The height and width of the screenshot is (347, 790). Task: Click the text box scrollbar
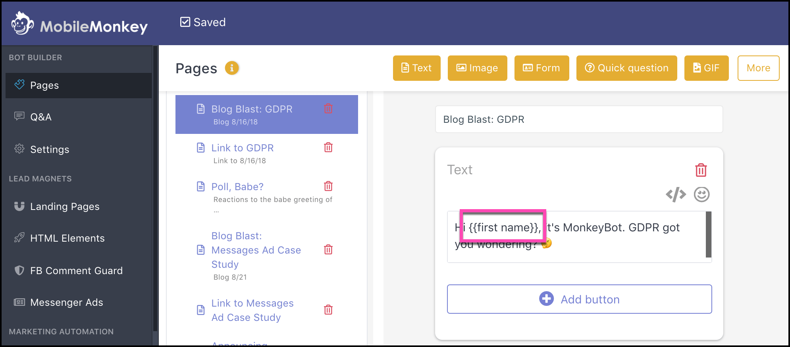pyautogui.click(x=708, y=235)
